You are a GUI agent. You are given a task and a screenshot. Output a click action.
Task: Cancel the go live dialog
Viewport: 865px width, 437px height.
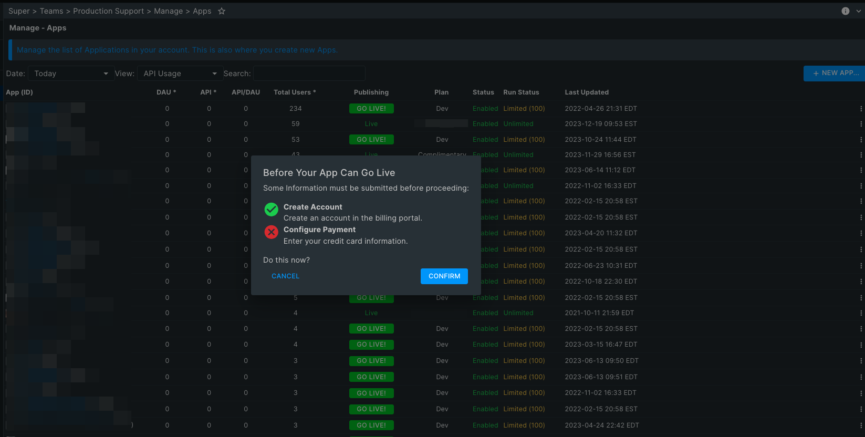(x=285, y=276)
